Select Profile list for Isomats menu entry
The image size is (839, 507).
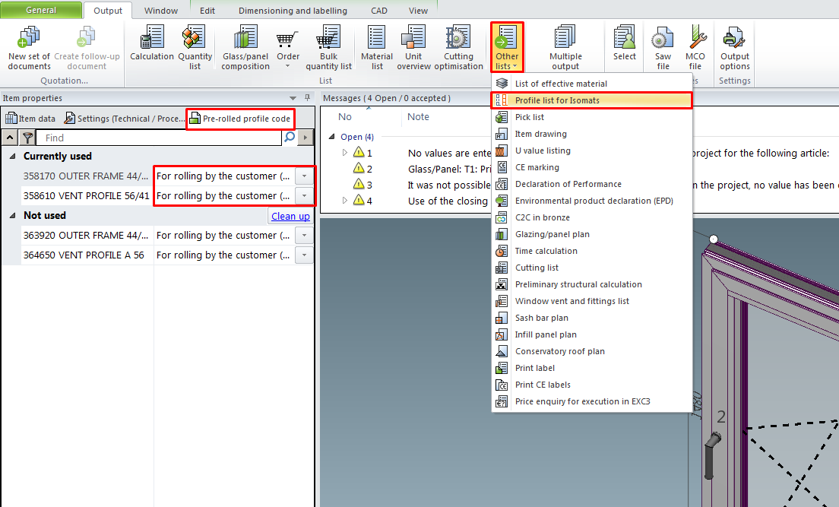pos(557,100)
